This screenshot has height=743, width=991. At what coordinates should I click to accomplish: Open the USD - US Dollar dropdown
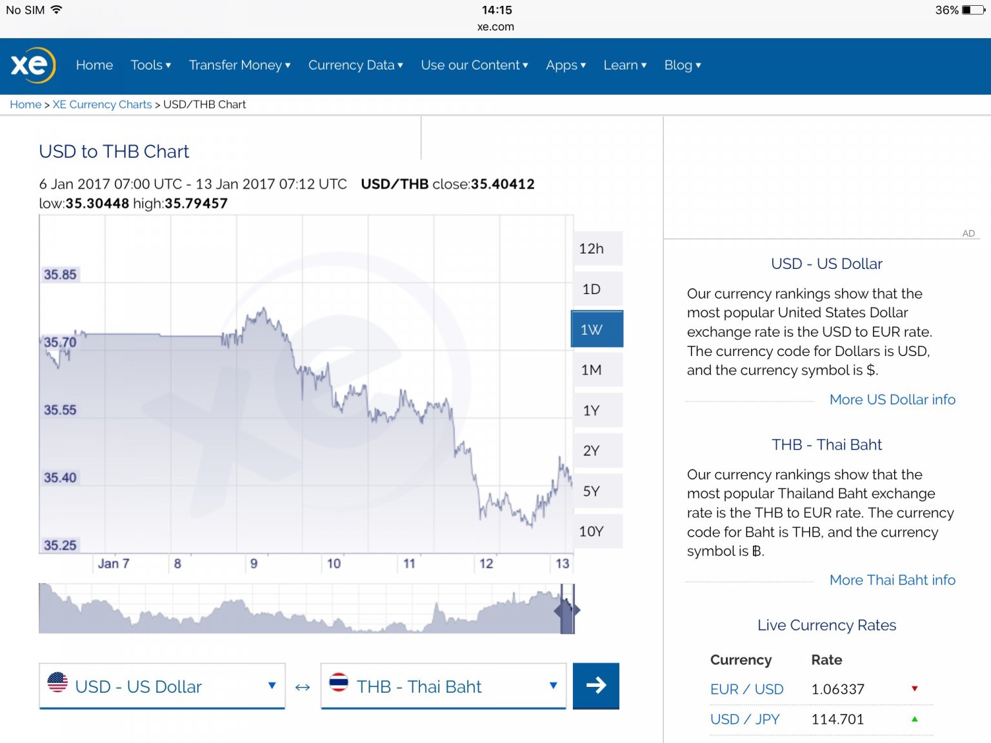click(162, 686)
